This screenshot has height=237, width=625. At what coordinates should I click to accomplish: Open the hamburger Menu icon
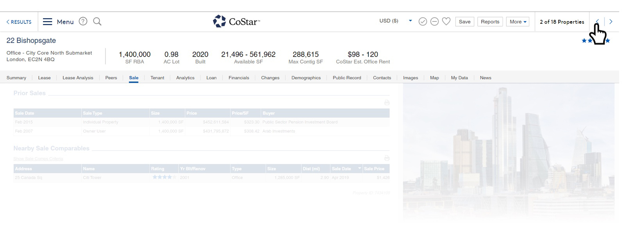[x=47, y=21]
